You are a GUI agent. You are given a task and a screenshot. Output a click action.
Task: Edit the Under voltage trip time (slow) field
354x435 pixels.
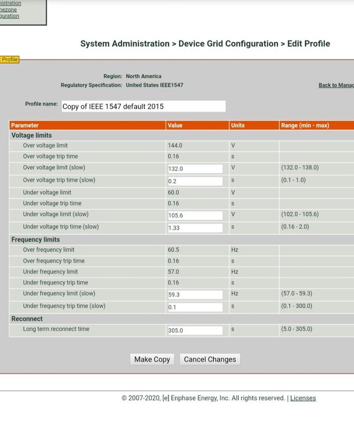(x=195, y=228)
